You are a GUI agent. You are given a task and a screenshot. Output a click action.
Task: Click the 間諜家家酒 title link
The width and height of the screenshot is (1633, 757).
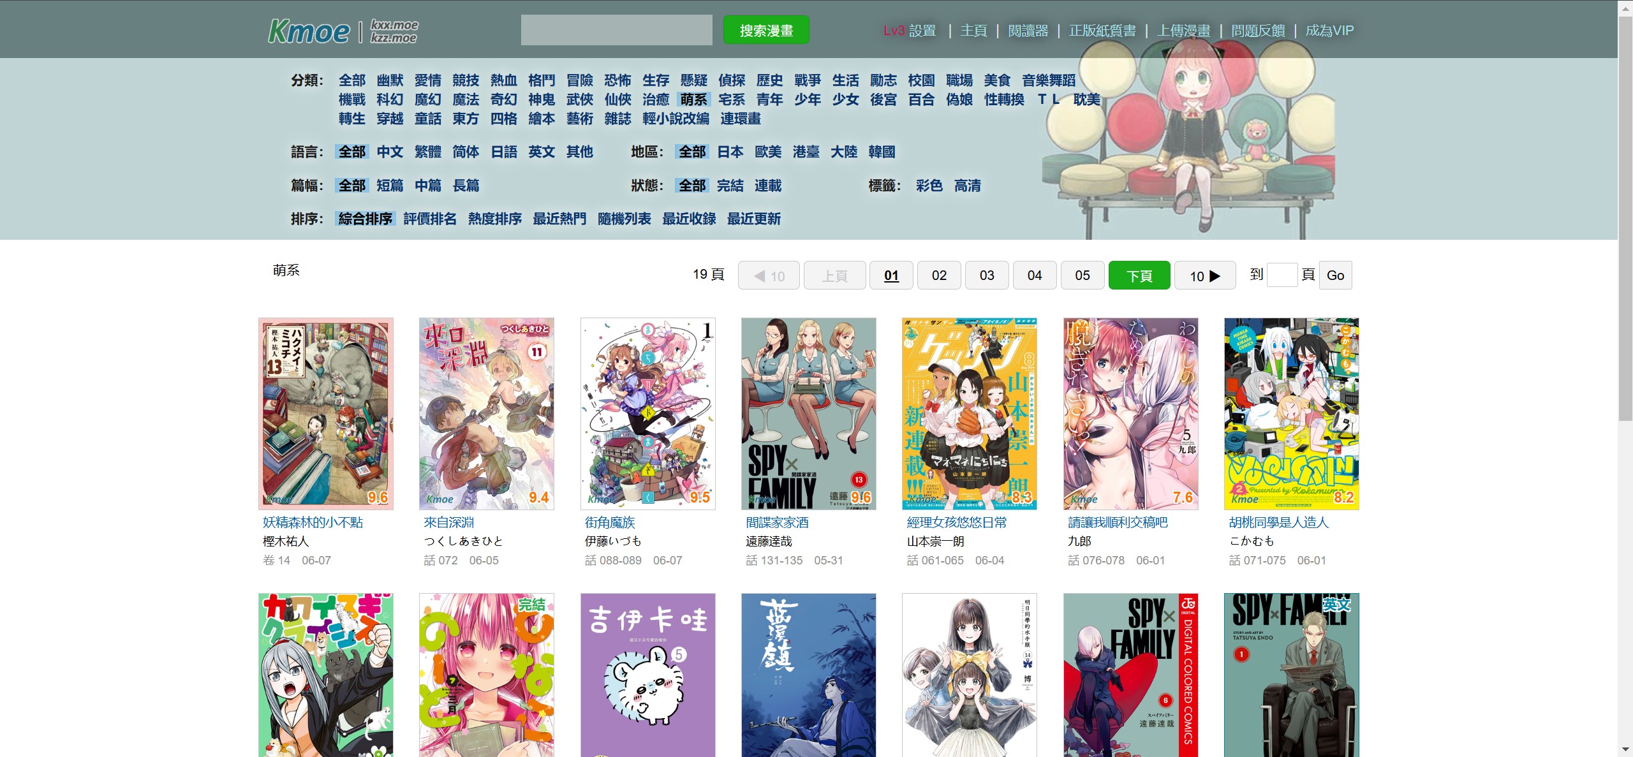(777, 522)
